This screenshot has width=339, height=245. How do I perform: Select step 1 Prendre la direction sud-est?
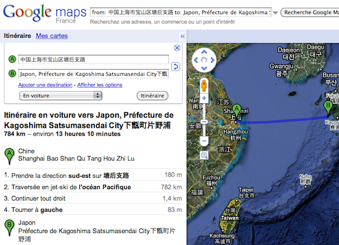[x=93, y=175]
